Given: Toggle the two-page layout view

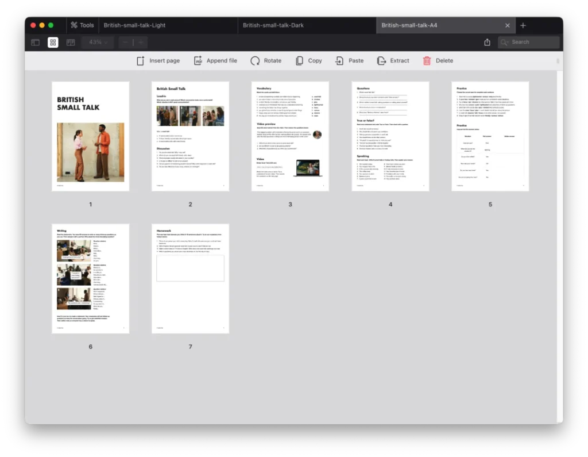Looking at the screenshot, I should [x=71, y=42].
